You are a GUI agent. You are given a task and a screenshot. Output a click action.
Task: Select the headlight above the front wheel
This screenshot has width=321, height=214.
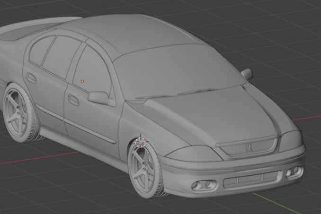pyautogui.click(x=189, y=154)
